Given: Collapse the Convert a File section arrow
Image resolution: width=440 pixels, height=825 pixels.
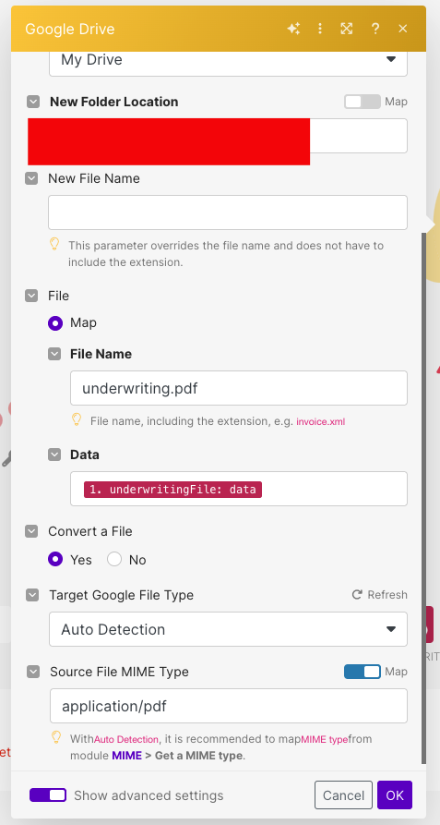Looking at the screenshot, I should [31, 531].
